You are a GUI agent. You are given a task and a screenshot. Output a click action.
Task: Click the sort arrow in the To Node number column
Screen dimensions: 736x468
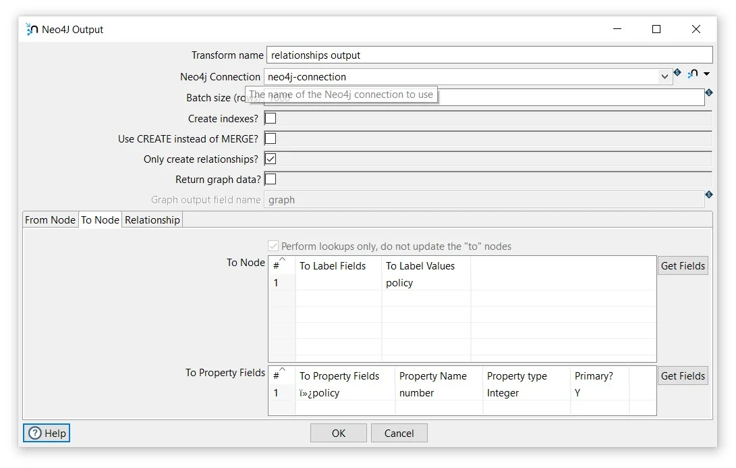click(281, 260)
